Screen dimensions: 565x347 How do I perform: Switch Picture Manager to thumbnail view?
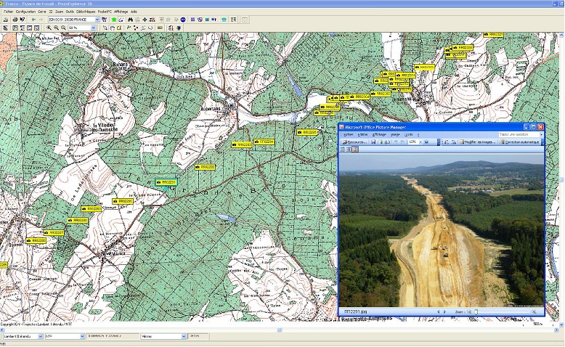(x=342, y=150)
